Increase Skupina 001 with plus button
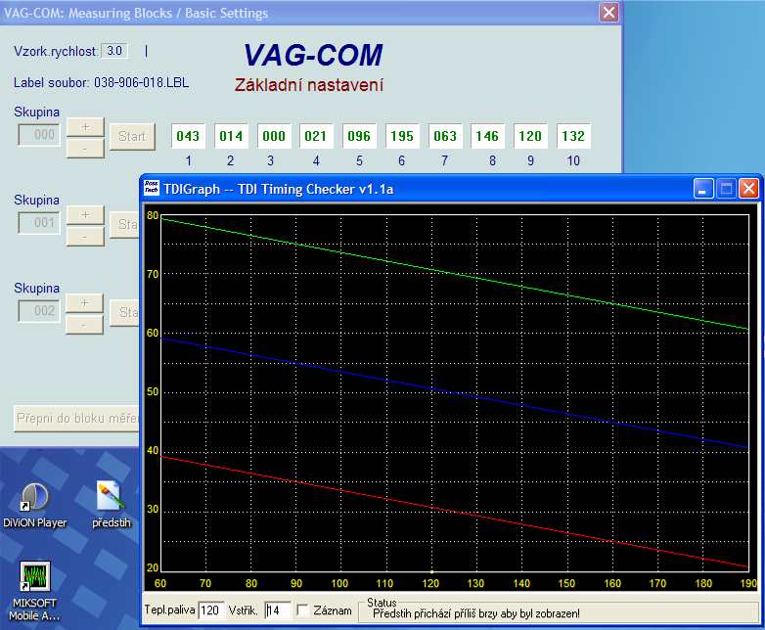The height and width of the screenshot is (630, 765). (84, 214)
